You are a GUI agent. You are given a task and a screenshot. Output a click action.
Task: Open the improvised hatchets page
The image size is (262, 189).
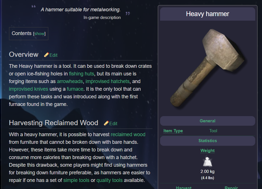tap(107, 81)
